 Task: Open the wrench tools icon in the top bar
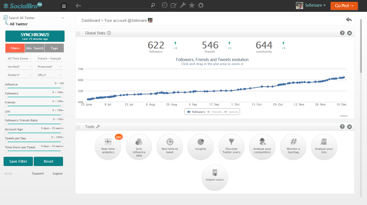click(x=183, y=5)
